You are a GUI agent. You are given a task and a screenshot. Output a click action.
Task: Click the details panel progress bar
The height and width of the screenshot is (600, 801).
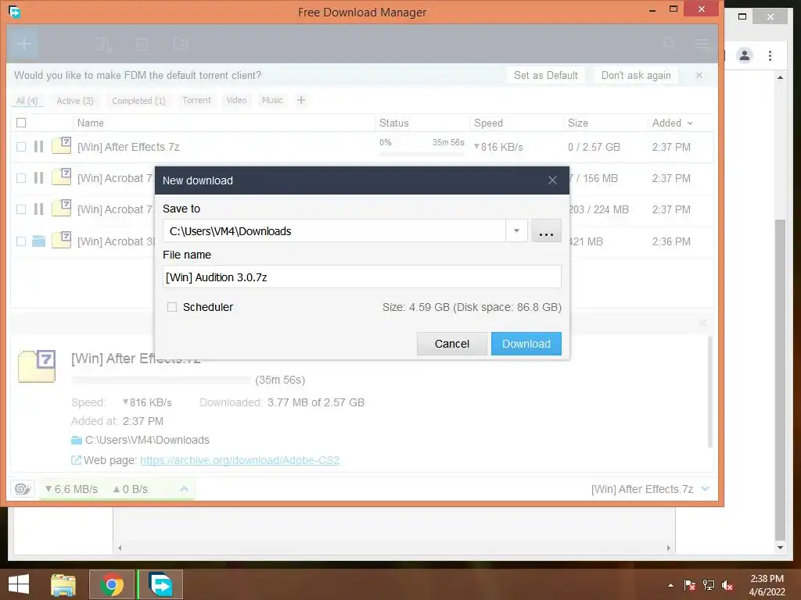click(161, 380)
